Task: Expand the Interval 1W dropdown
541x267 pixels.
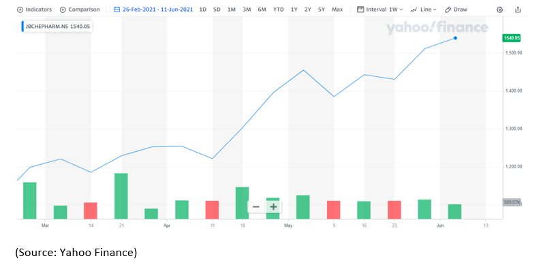Action: (x=380, y=10)
